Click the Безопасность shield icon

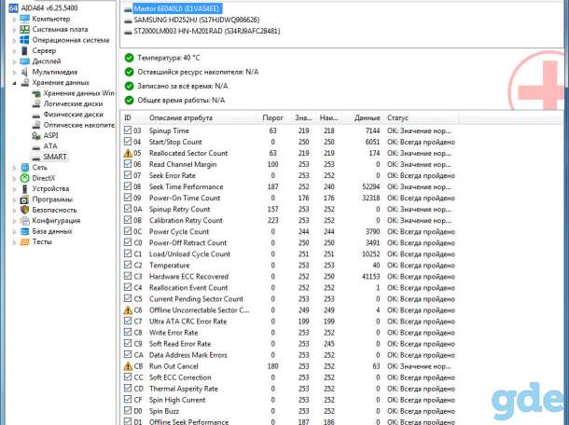24,210
